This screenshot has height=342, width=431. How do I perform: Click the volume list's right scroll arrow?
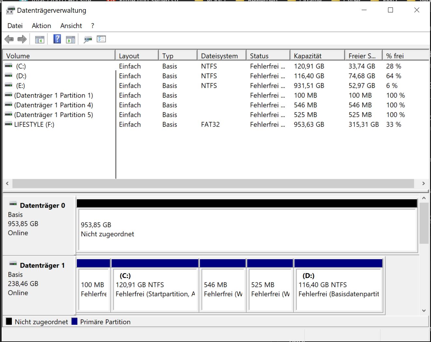pyautogui.click(x=424, y=184)
